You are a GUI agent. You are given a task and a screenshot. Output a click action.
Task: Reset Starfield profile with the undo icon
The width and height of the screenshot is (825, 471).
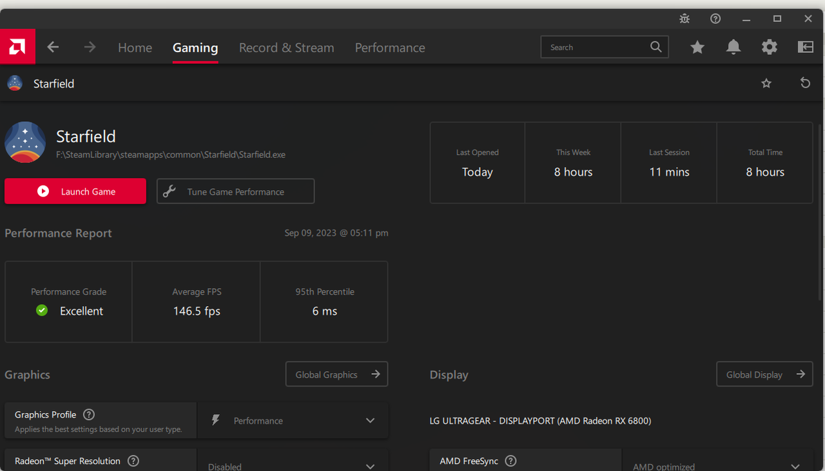(805, 83)
